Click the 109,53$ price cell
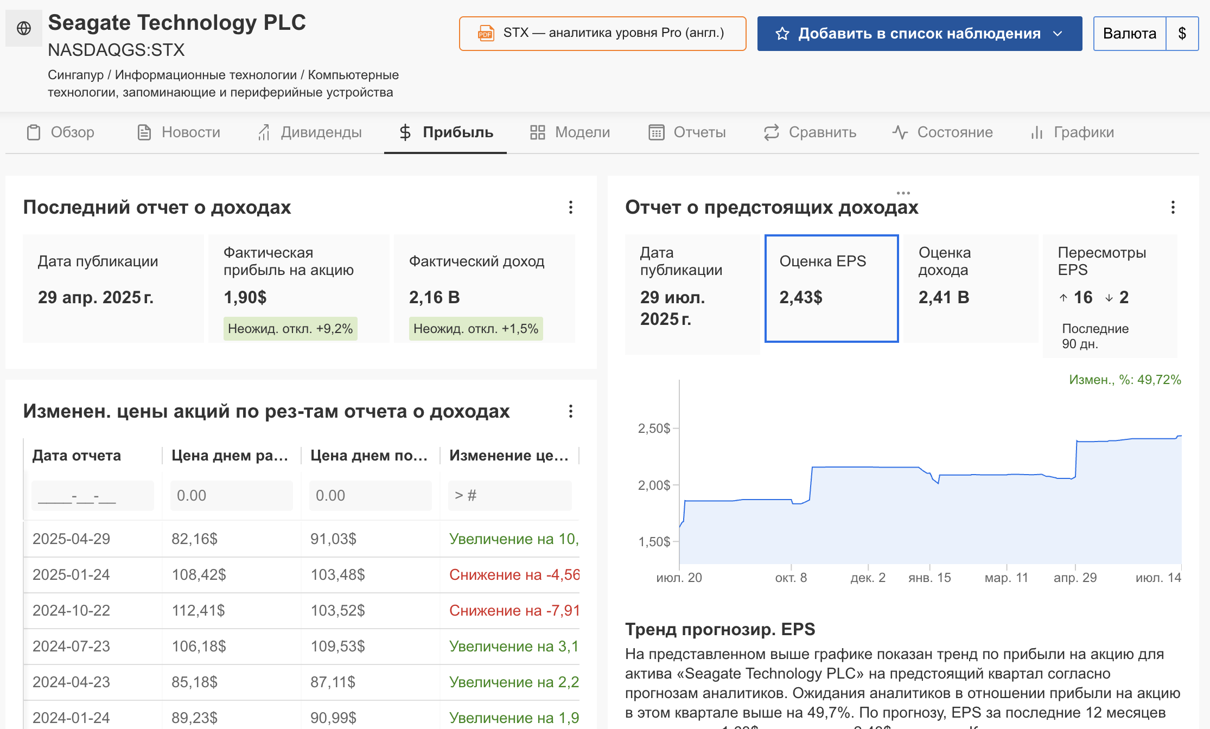This screenshot has height=729, width=1210. [337, 647]
